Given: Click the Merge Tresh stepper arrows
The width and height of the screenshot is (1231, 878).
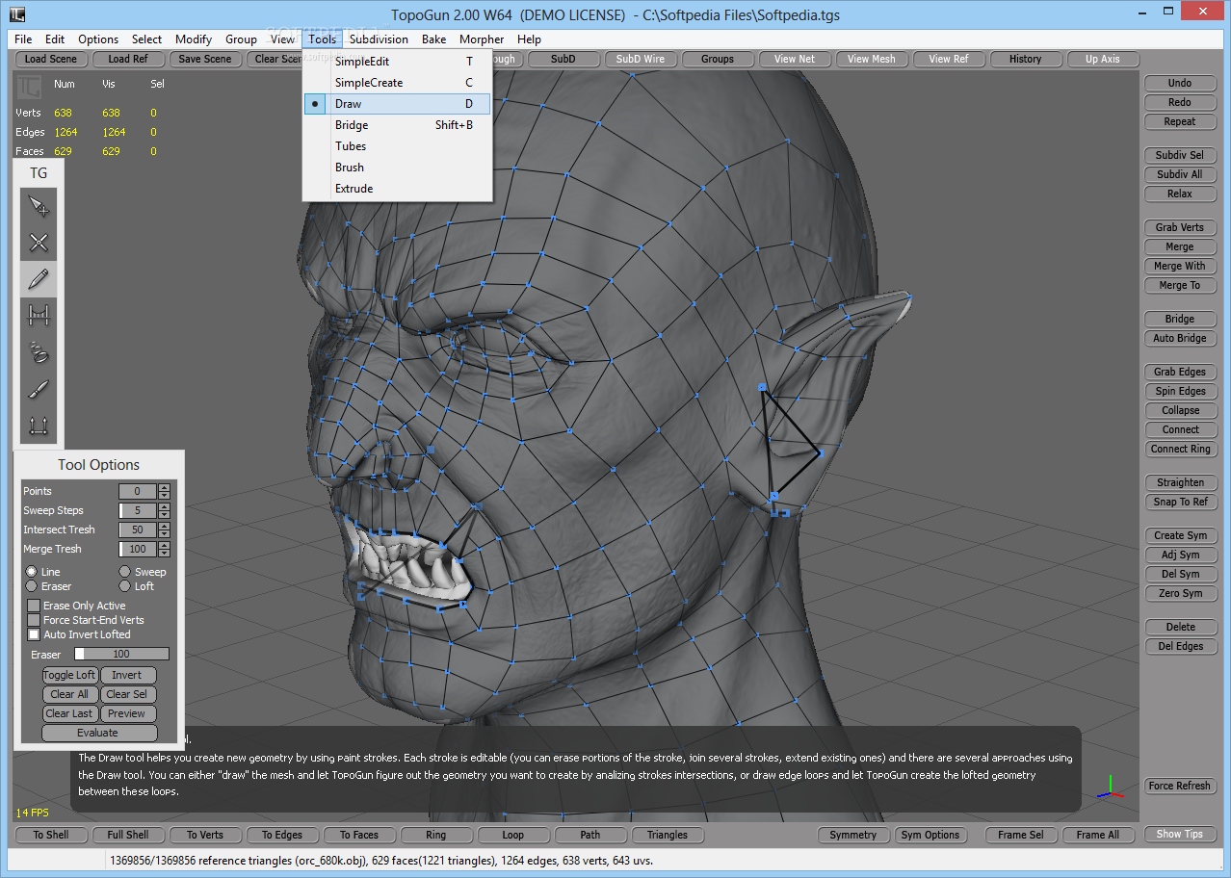Looking at the screenshot, I should 165,549.
